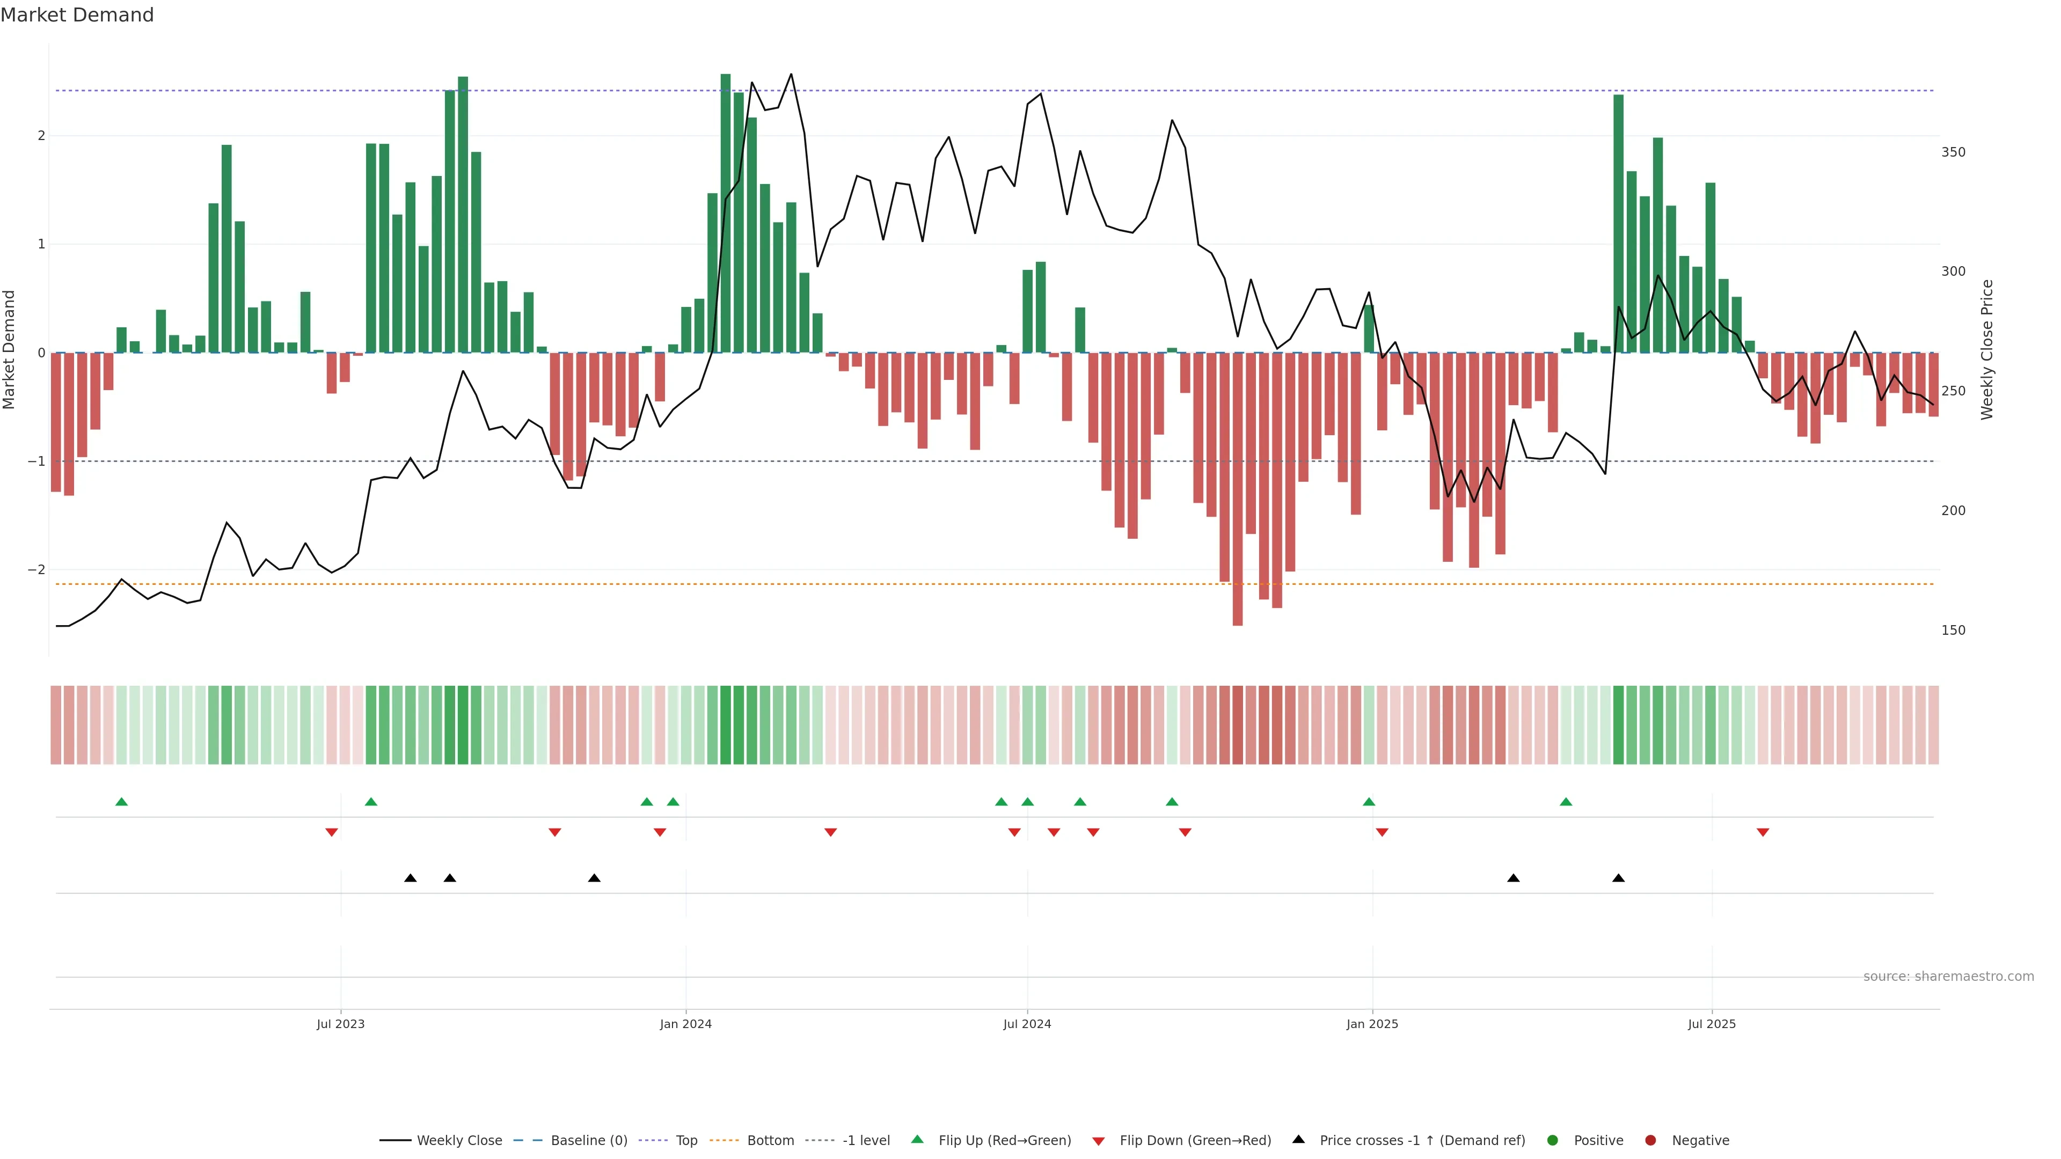Click the Jan 2025 x-axis label
2061x1159 pixels.
(1372, 1025)
